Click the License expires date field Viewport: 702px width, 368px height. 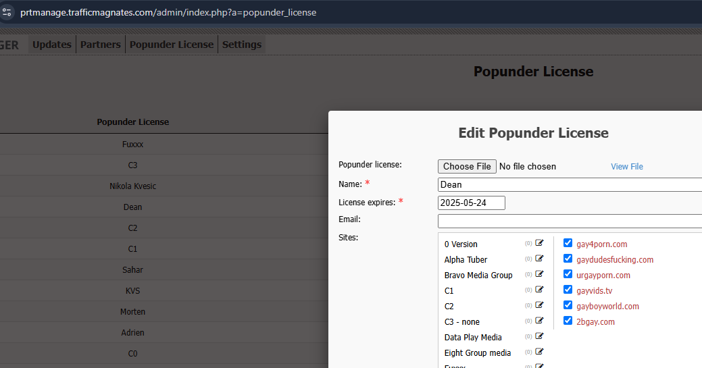click(471, 203)
